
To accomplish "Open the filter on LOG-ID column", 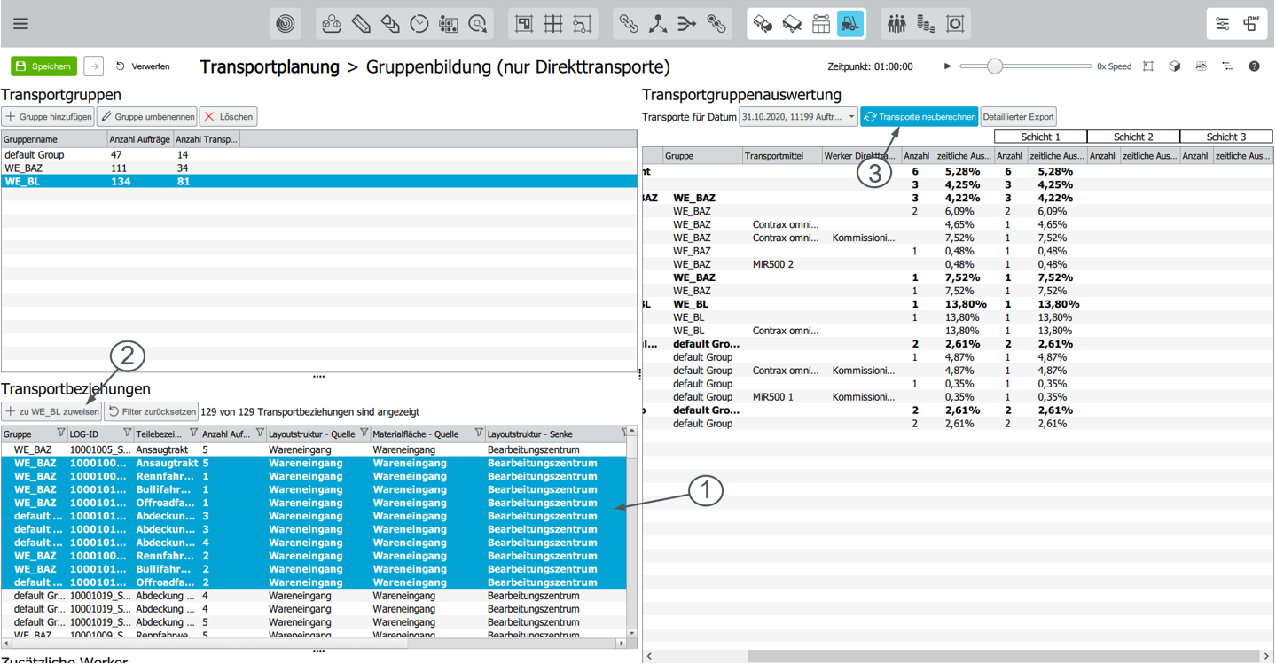I will click(x=127, y=434).
